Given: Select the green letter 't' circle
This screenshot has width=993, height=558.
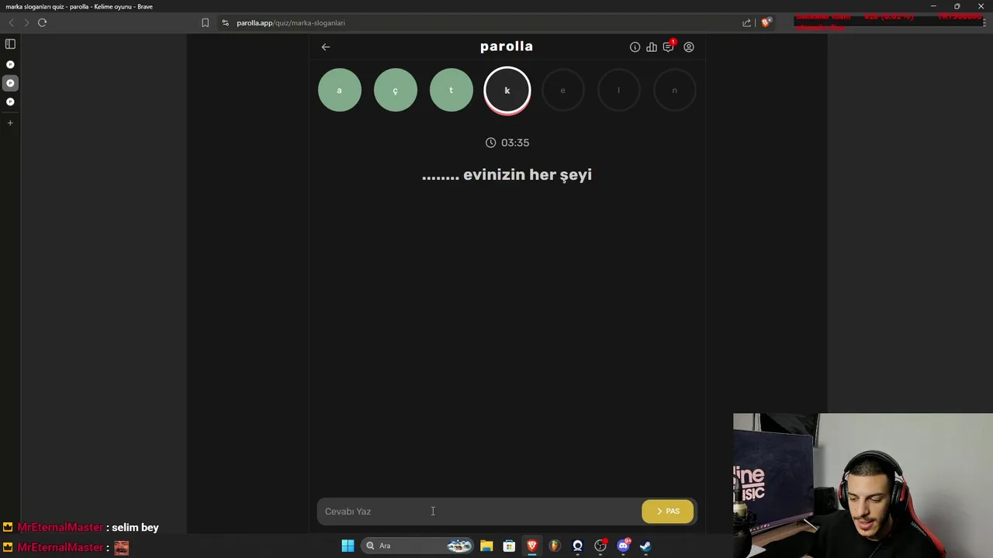Looking at the screenshot, I should [452, 90].
